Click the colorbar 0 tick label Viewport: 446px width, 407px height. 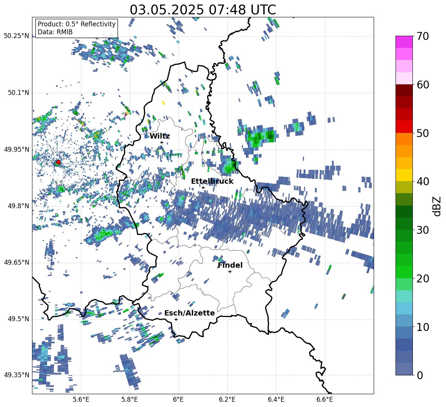click(420, 375)
